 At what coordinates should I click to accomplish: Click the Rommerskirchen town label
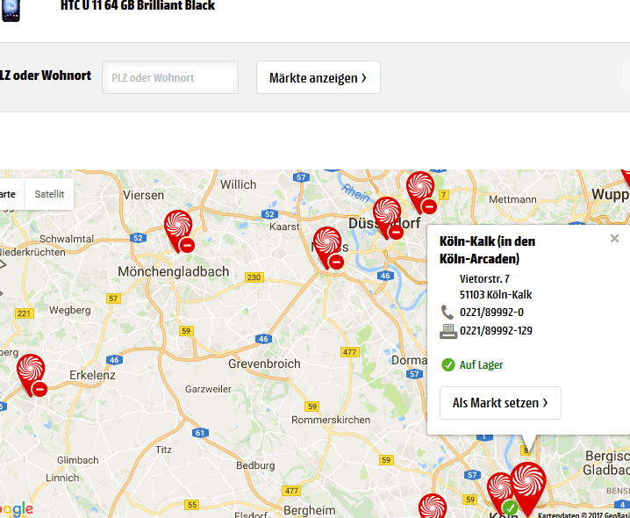[331, 420]
